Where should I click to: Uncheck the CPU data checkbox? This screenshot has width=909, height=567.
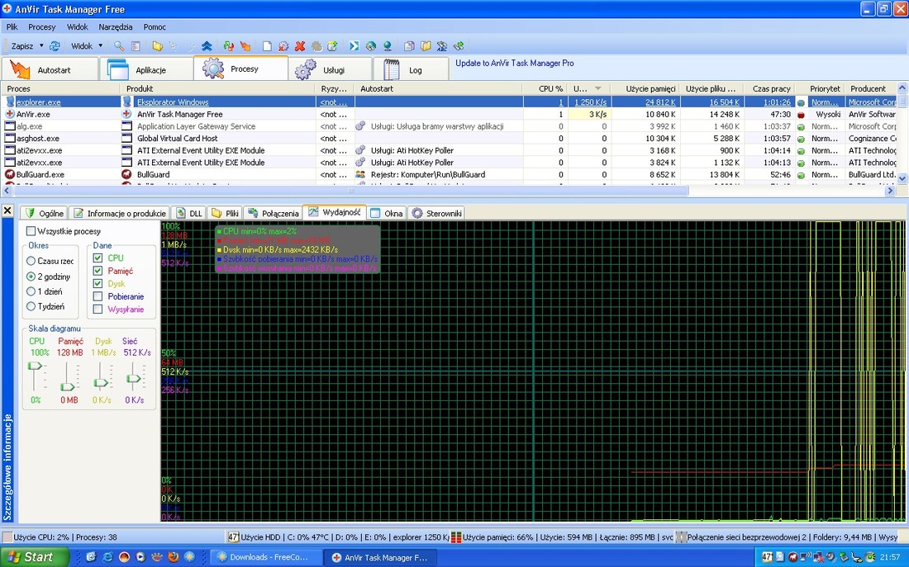[98, 258]
